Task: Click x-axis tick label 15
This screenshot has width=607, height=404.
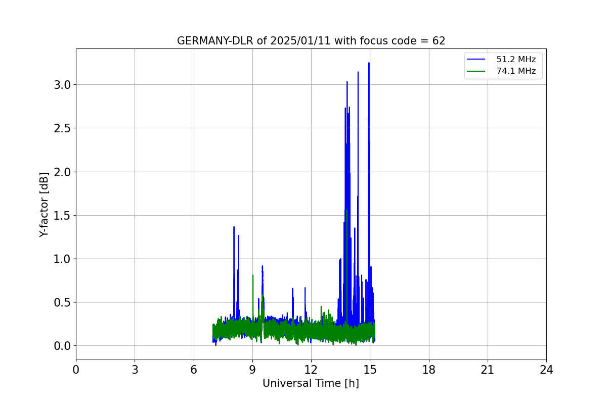Action: (x=370, y=370)
